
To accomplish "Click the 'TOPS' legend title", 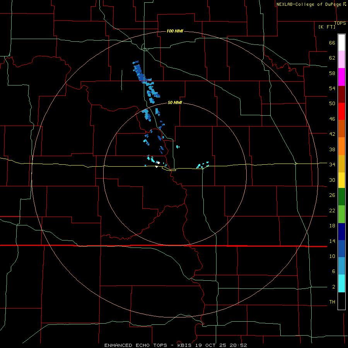I will click(340, 23).
